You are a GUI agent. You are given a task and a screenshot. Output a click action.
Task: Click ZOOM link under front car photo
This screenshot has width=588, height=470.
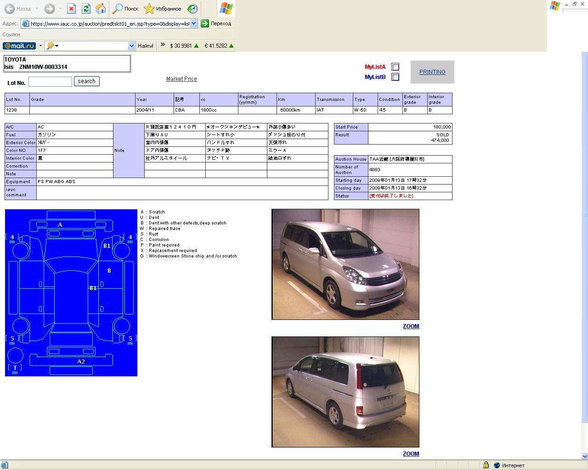point(411,326)
